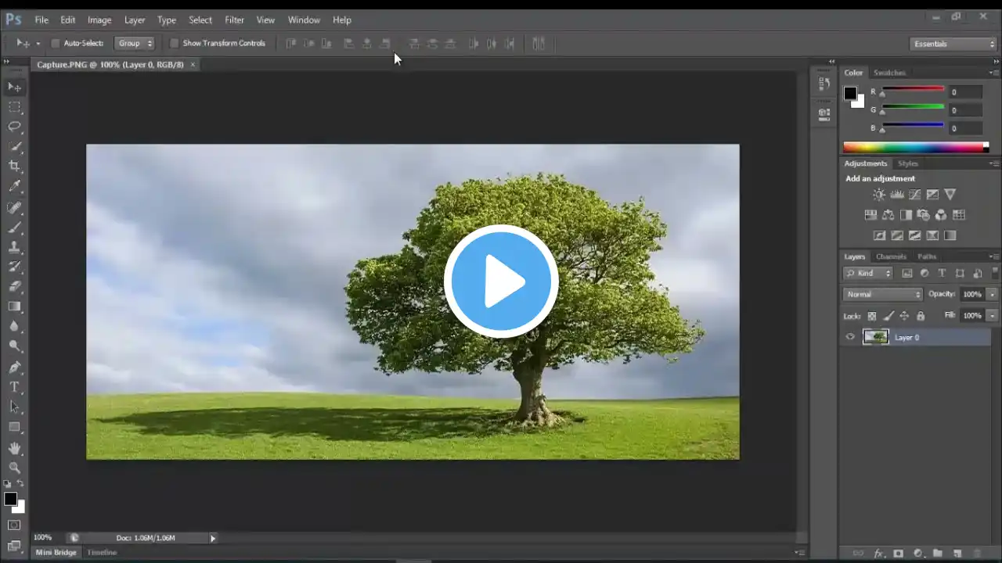Select the History Brush tool
Viewport: 1002px width, 563px height.
pyautogui.click(x=14, y=267)
